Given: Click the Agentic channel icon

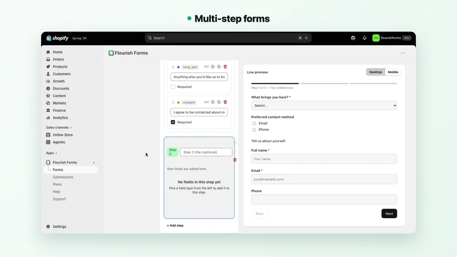Looking at the screenshot, I should pos(48,142).
